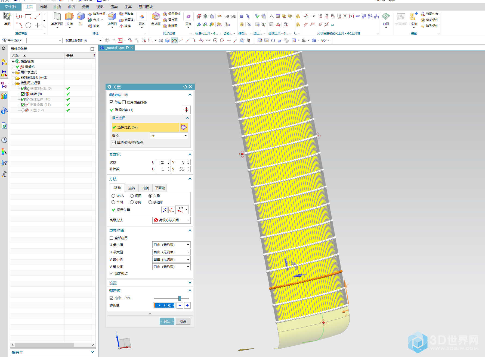Click the 修剪体 trim body tool
The image size is (485, 357).
pyautogui.click(x=126, y=20)
